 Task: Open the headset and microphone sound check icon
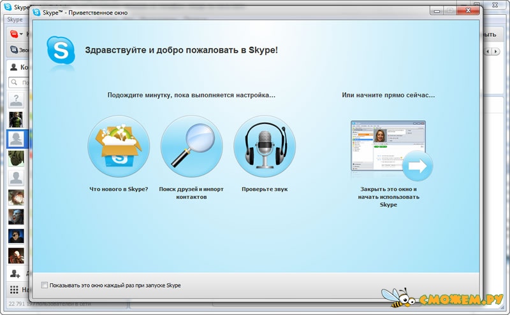point(265,146)
